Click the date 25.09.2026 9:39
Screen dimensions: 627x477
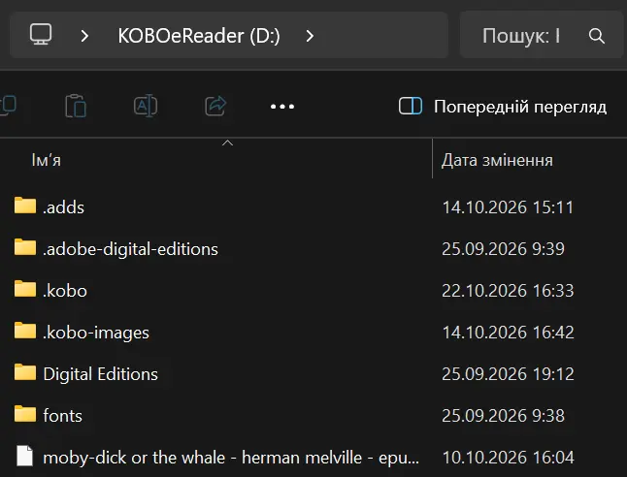pyautogui.click(x=503, y=248)
